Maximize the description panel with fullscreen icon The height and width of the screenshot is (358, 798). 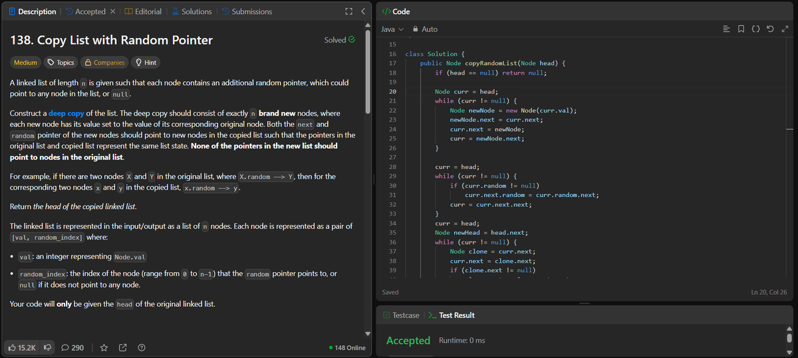click(347, 12)
